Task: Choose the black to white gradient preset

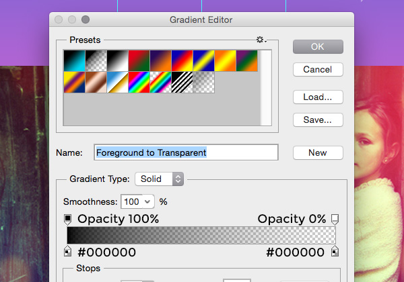Action: click(x=117, y=61)
